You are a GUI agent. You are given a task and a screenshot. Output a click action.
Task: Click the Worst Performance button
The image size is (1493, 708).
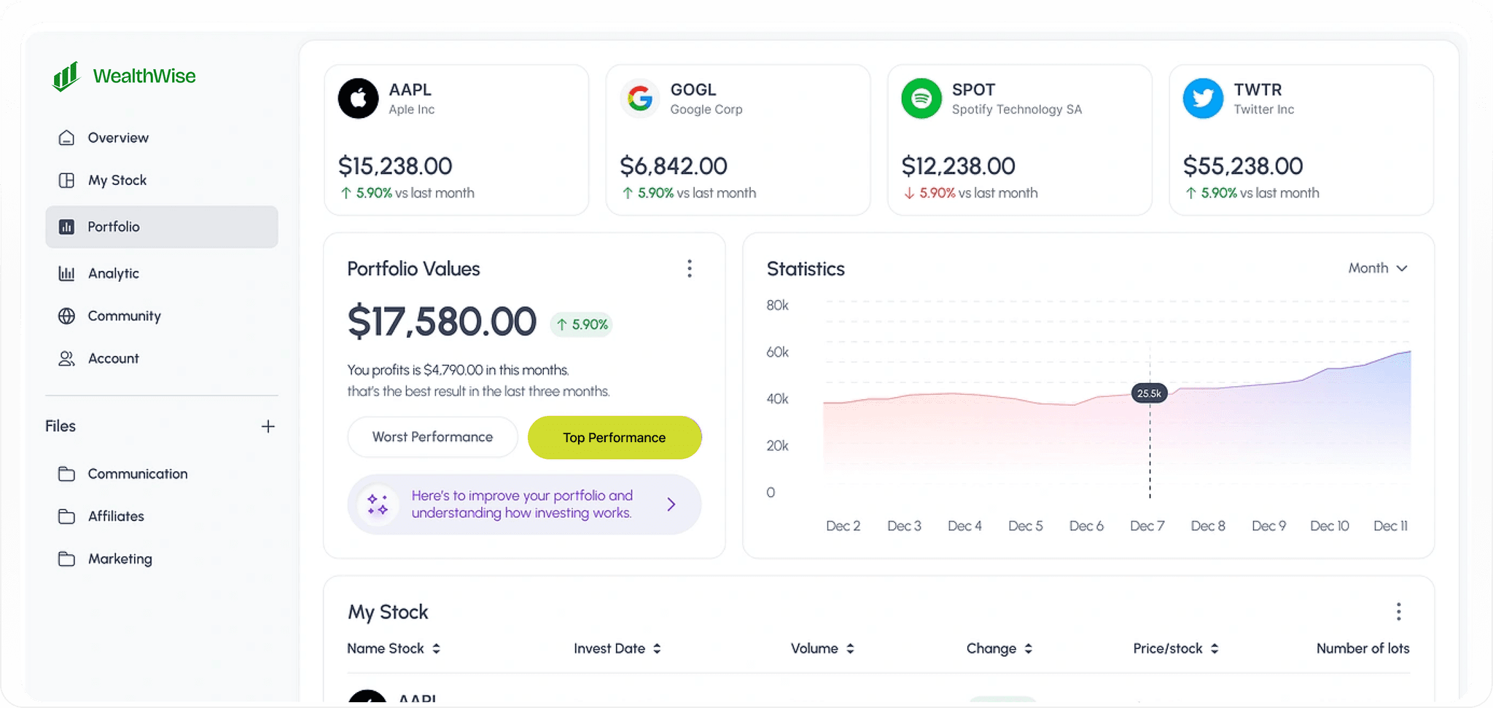(x=432, y=437)
